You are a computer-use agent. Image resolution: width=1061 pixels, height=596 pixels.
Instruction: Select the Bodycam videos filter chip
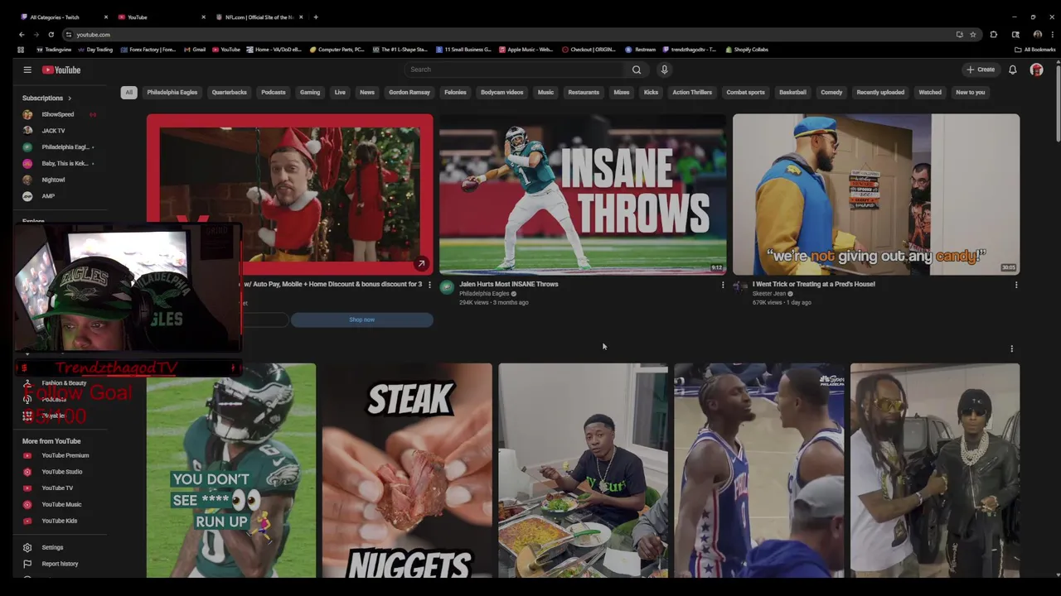click(502, 93)
